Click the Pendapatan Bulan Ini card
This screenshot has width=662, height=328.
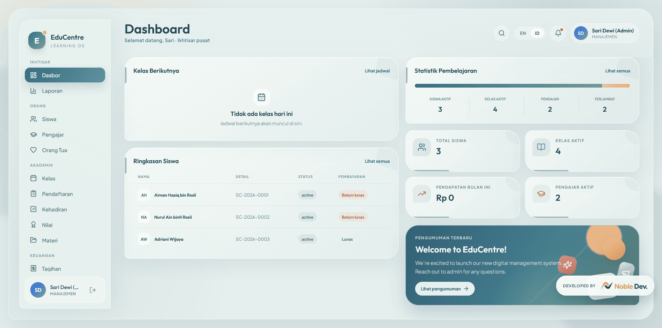[x=463, y=198]
